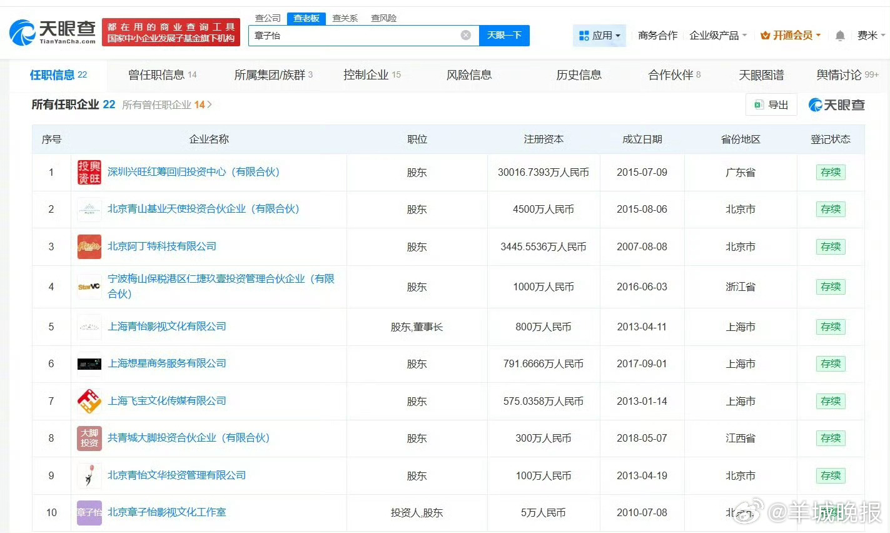Open 上海青怡影视文化有限公司 company link
The height and width of the screenshot is (533, 890).
[167, 327]
